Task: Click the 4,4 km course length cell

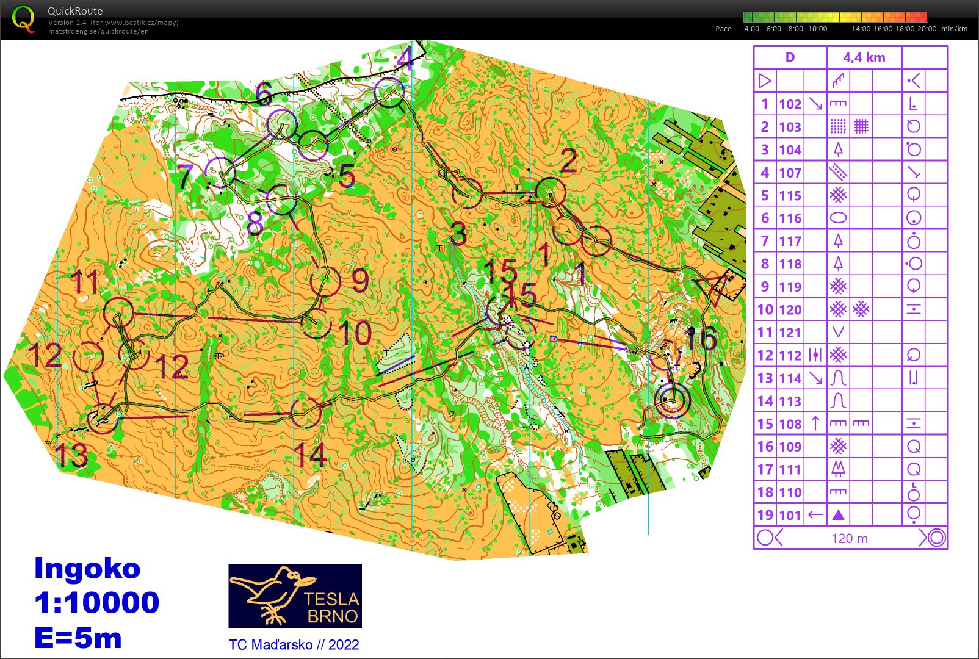Action: pyautogui.click(x=864, y=57)
